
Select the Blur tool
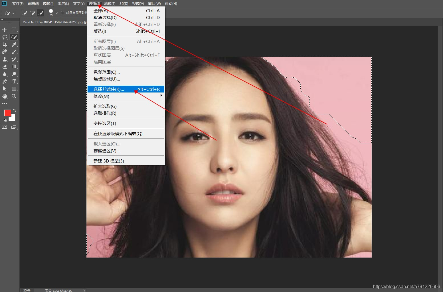pyautogui.click(x=5, y=74)
